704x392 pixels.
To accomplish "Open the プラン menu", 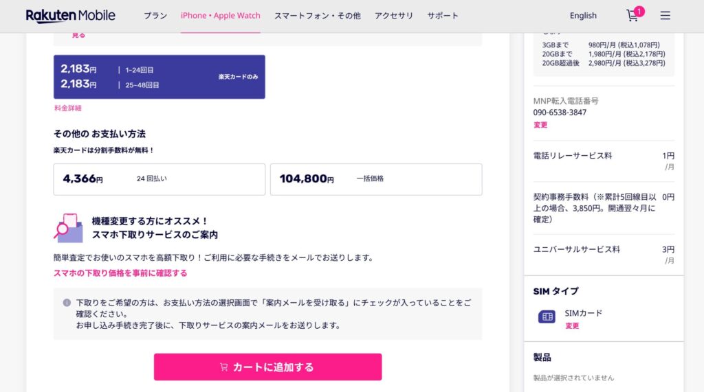I will tap(155, 16).
